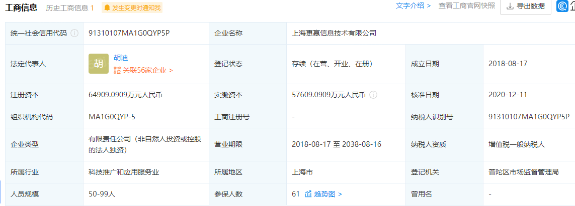Open legal representative 胡迪 profile link
The width and height of the screenshot is (575, 206).
tap(121, 58)
